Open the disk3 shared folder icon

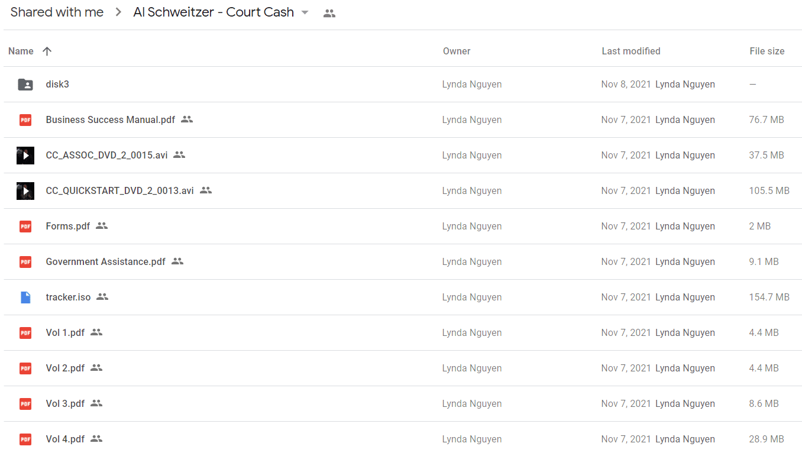tap(25, 85)
